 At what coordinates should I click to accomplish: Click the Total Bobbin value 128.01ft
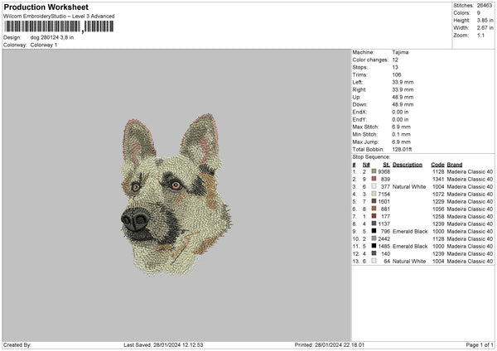coord(404,147)
